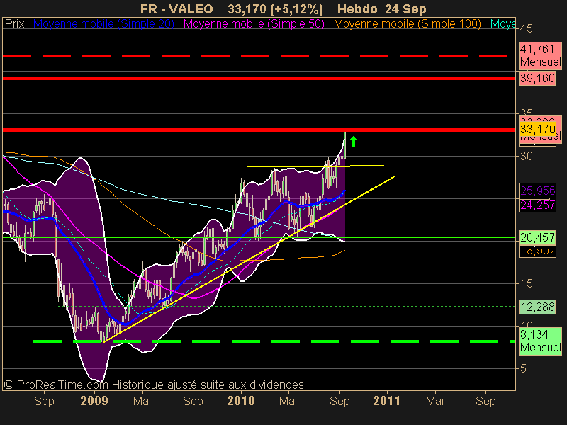This screenshot has height=425, width=567.
Task: Click the "2010" time axis label
Action: click(x=241, y=401)
